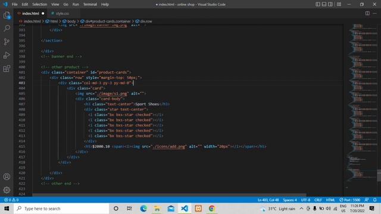Click the Sport Shoes text on line 407
This screenshot has height=214, width=381.
tap(147, 104)
